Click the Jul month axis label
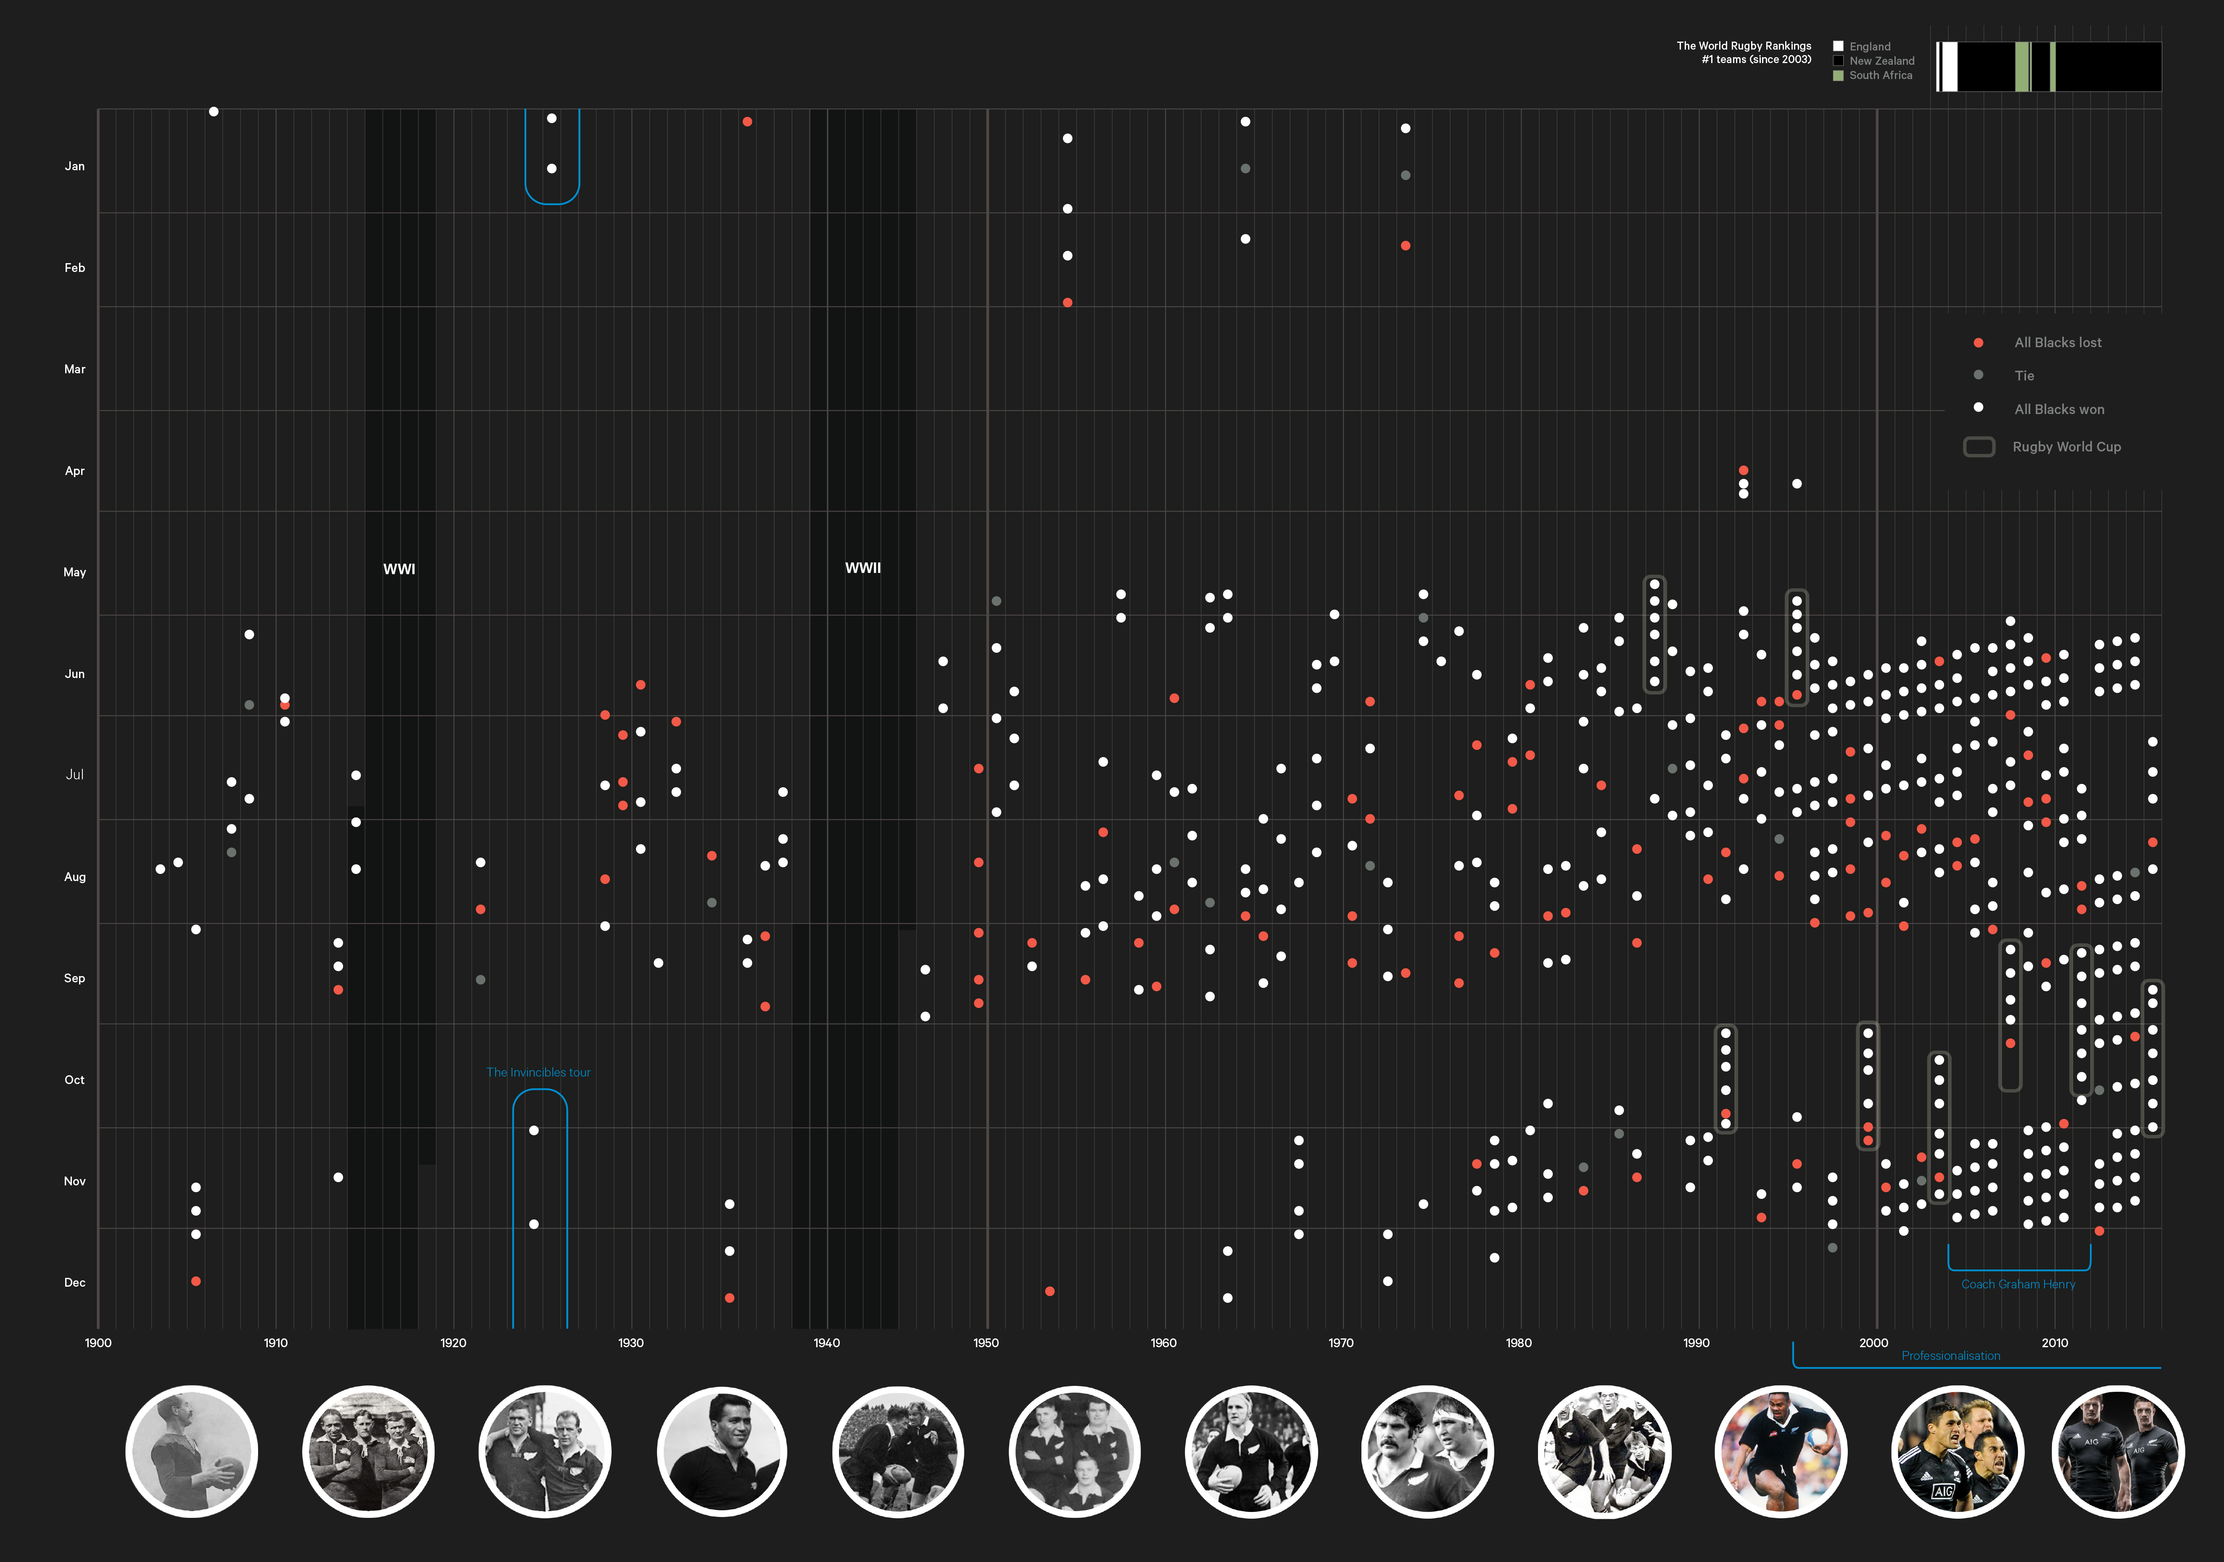 click(74, 775)
